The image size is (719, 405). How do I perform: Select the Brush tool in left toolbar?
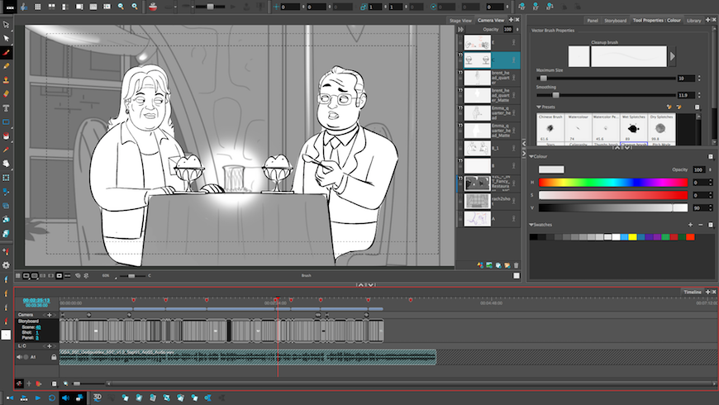pyautogui.click(x=6, y=52)
